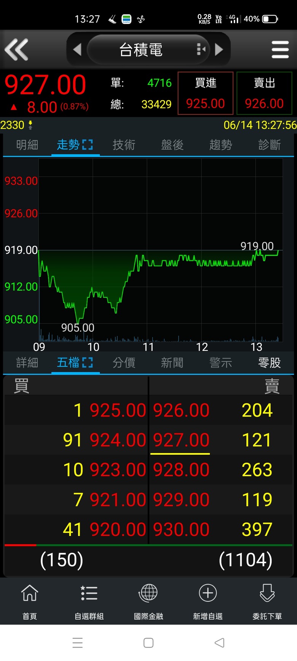Tap the intraday trend chart area

(x=160, y=250)
